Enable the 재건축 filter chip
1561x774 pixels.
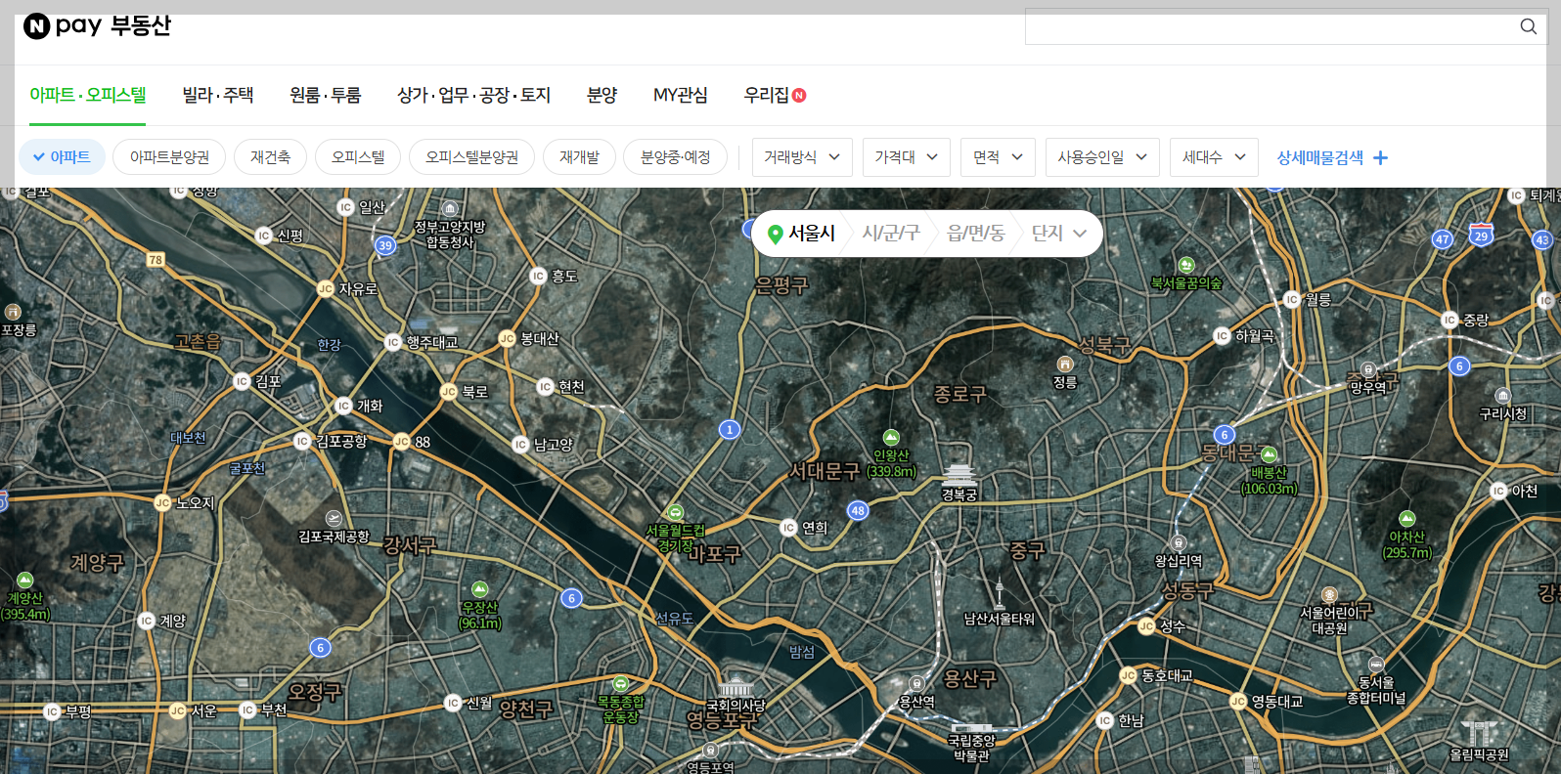tap(270, 156)
